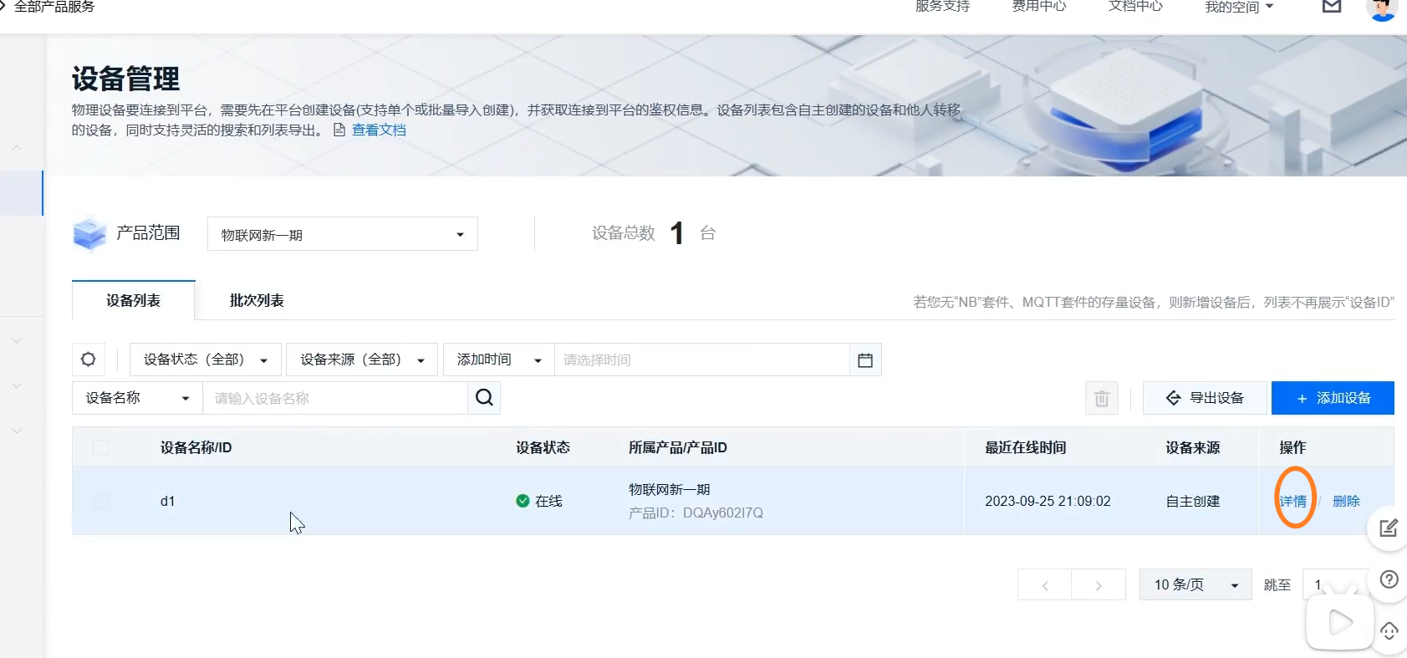Click the 导出设备 button
Screen dimensions: 1407x658
1205,398
